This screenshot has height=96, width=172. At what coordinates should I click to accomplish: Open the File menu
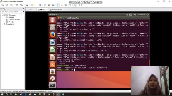tap(3, 5)
